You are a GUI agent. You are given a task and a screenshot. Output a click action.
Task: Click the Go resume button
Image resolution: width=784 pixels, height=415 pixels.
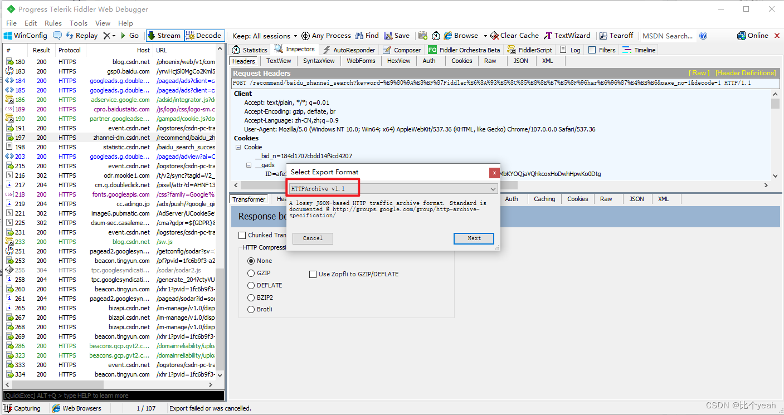[x=130, y=35]
